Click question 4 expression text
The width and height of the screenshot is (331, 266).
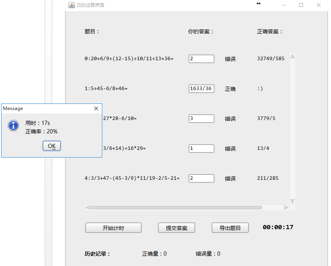coord(132,178)
